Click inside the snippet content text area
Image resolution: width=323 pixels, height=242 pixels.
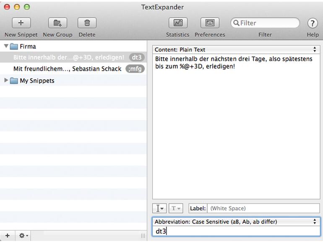pyautogui.click(x=236, y=126)
